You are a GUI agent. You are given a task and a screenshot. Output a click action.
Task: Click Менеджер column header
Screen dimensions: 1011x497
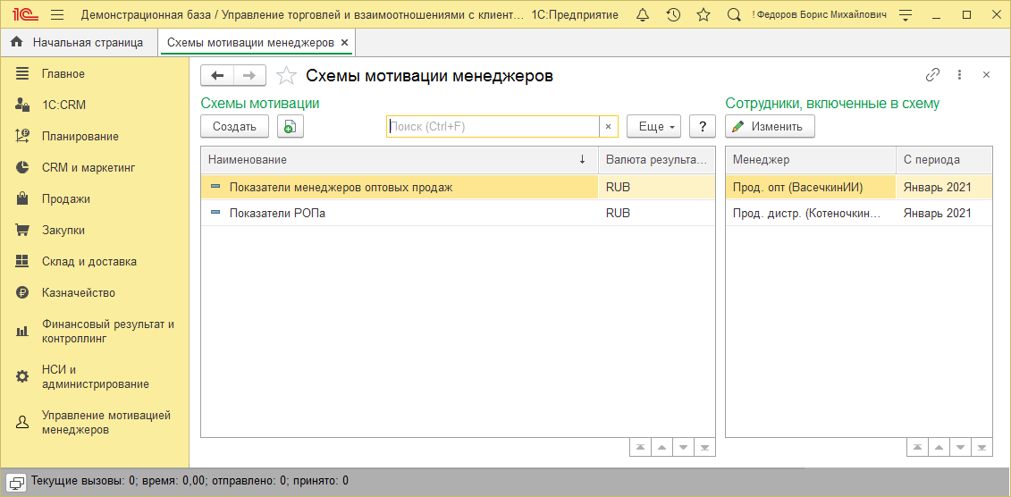tap(811, 159)
